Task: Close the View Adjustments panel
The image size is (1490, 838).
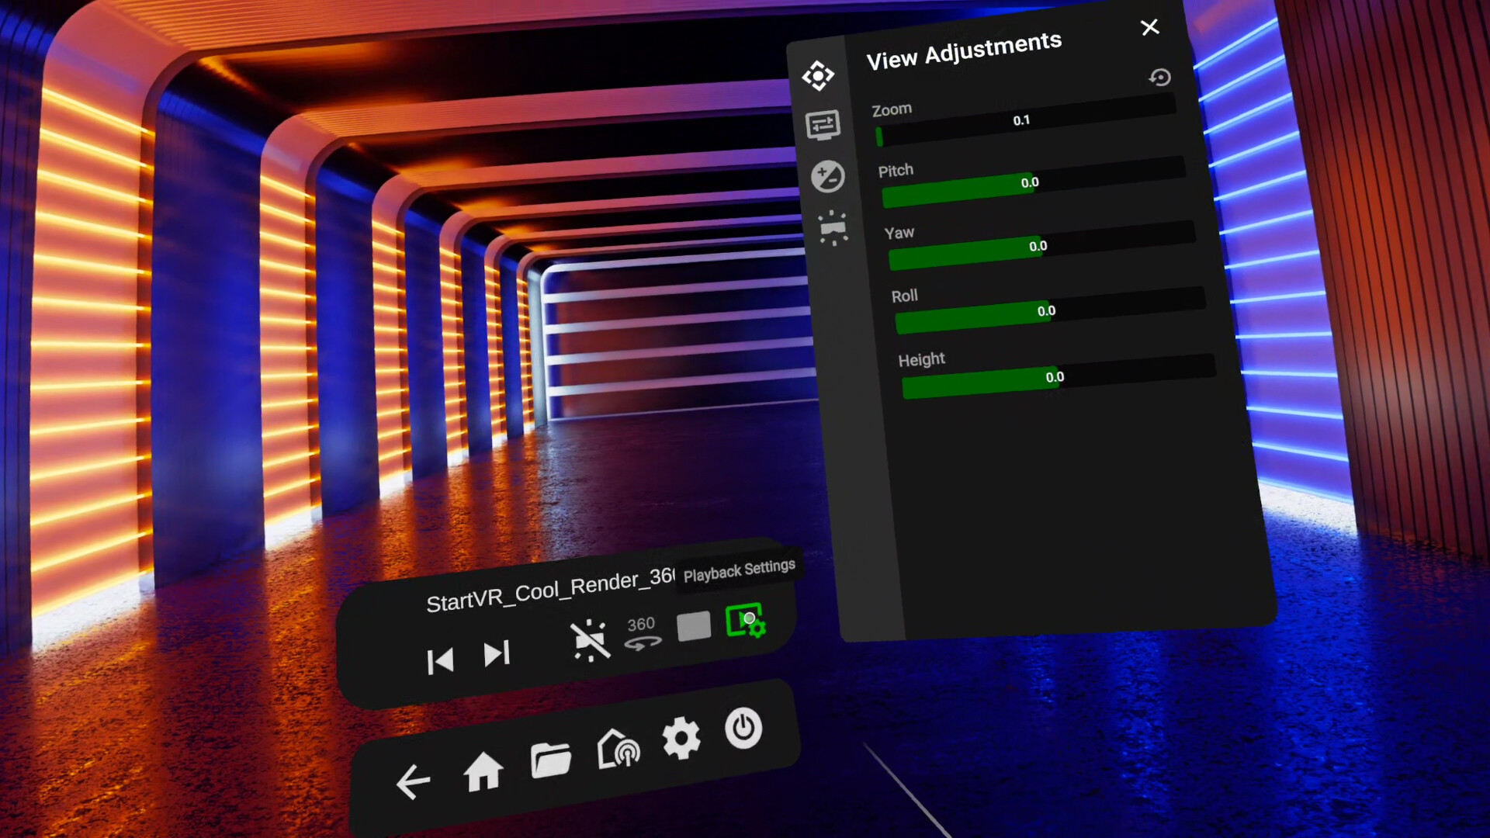Action: point(1149,27)
